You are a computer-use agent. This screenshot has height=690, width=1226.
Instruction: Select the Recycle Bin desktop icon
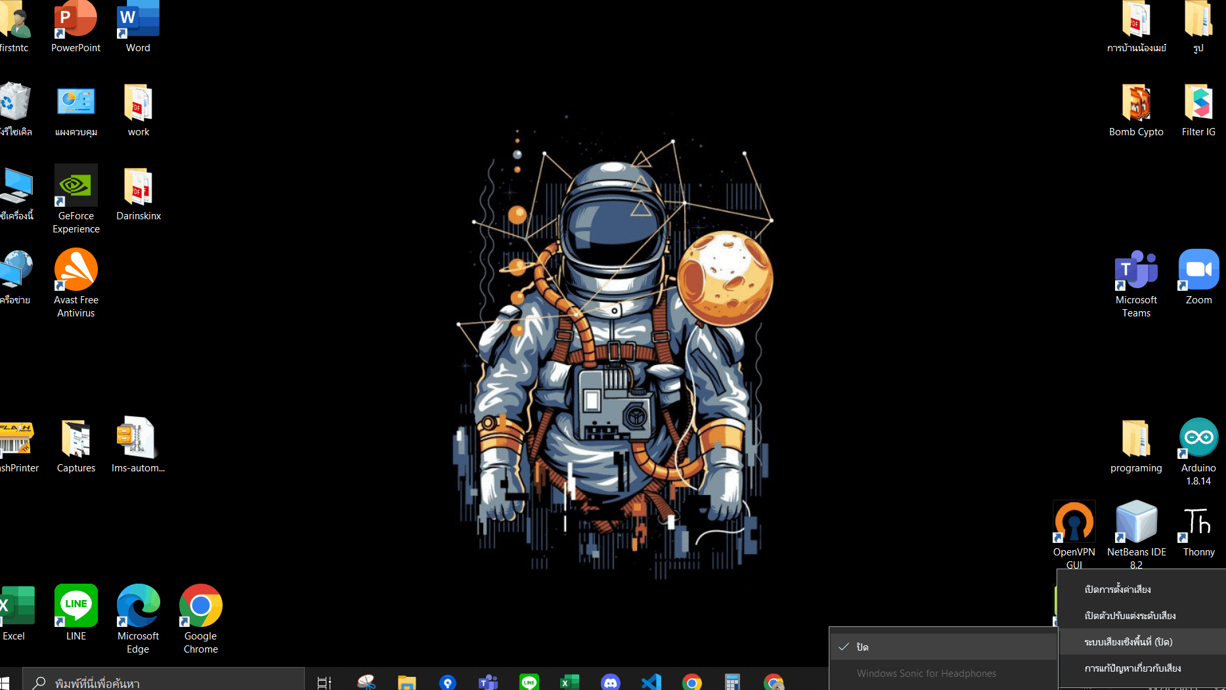(16, 110)
